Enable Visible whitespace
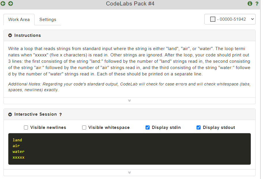The width and height of the screenshot is (264, 179). click(x=84, y=127)
